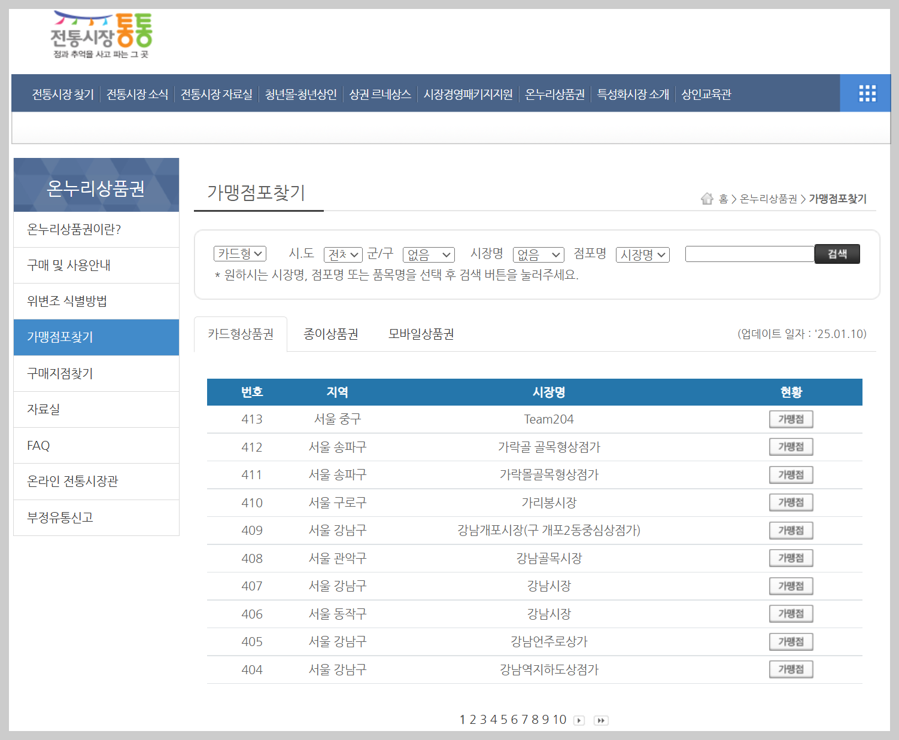Click the 지역 column header

(338, 392)
